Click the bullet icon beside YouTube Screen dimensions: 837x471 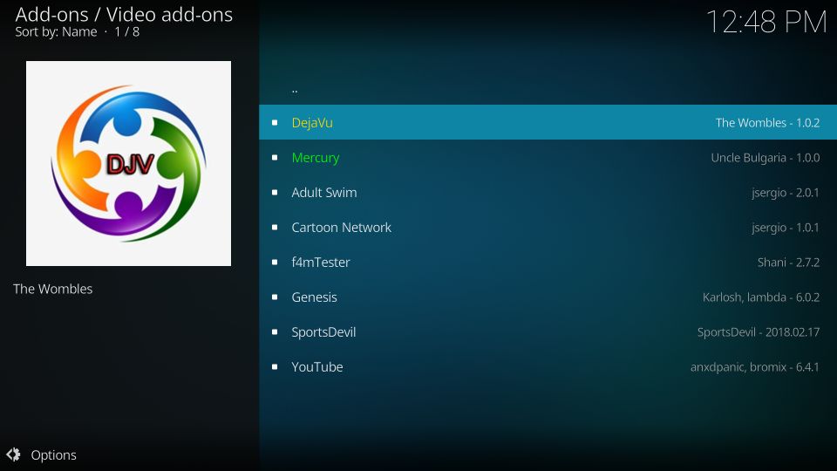[275, 367]
